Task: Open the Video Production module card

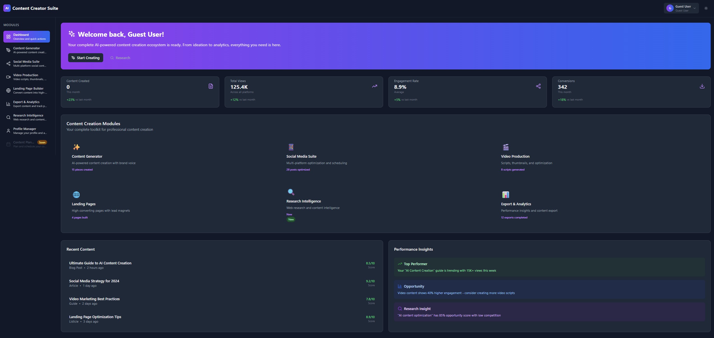Action: tap(515, 157)
